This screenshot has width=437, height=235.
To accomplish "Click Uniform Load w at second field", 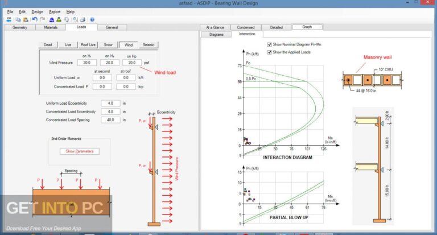I will [102, 78].
